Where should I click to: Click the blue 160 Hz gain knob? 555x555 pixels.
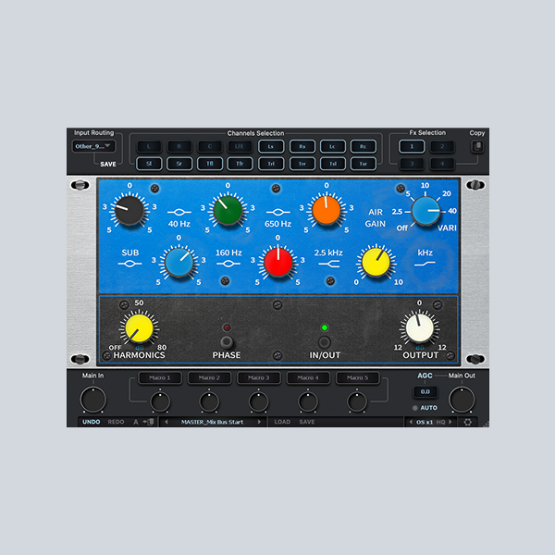[x=179, y=263]
